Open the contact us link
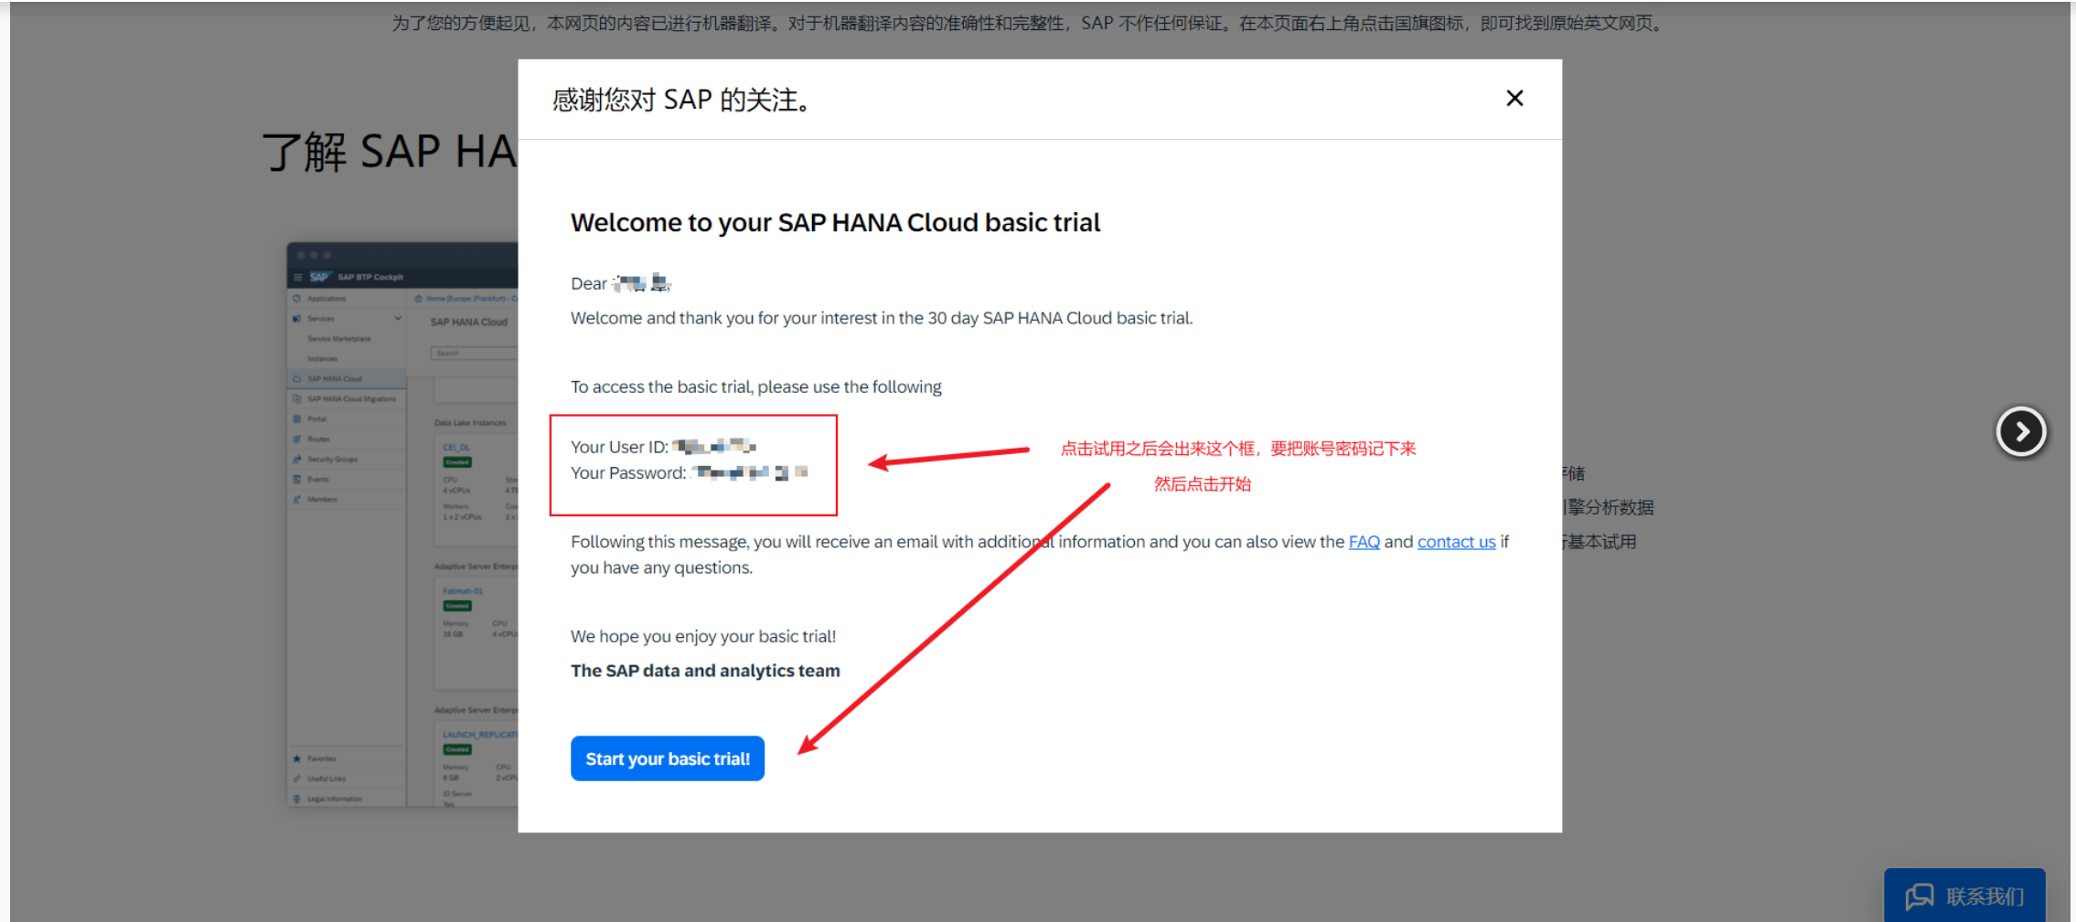 coord(1456,542)
